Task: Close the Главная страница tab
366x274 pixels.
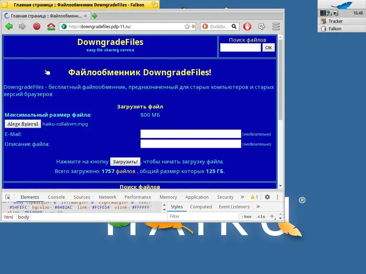Action: point(85,16)
